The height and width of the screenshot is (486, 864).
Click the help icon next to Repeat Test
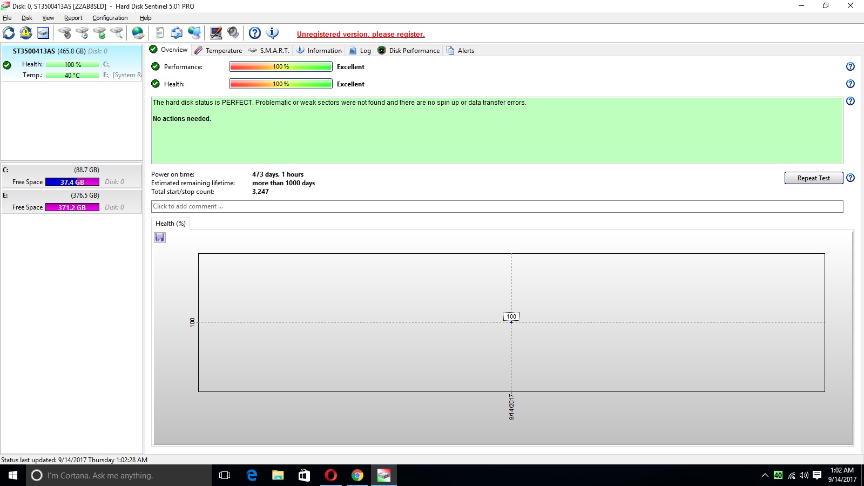[x=850, y=178]
